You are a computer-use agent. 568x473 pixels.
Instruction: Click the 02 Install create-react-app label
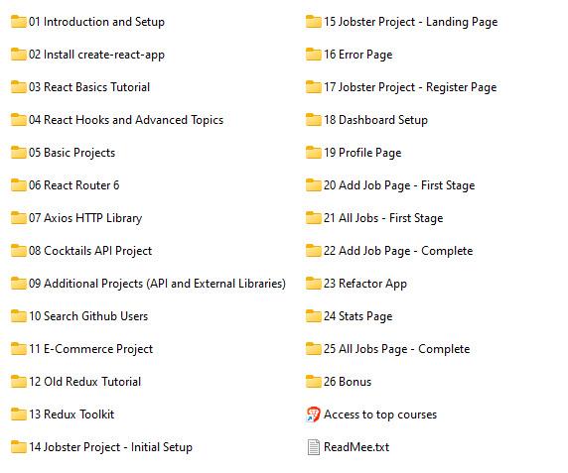(x=96, y=55)
